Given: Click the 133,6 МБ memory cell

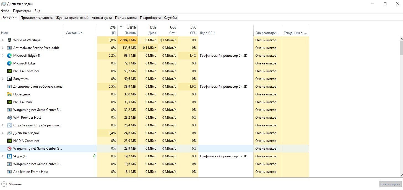Looking at the screenshot, I should (x=128, y=48).
